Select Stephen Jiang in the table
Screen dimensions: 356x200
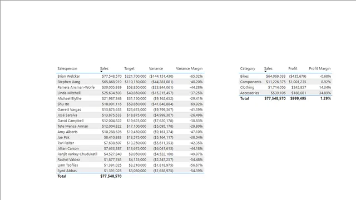[x=69, y=82]
